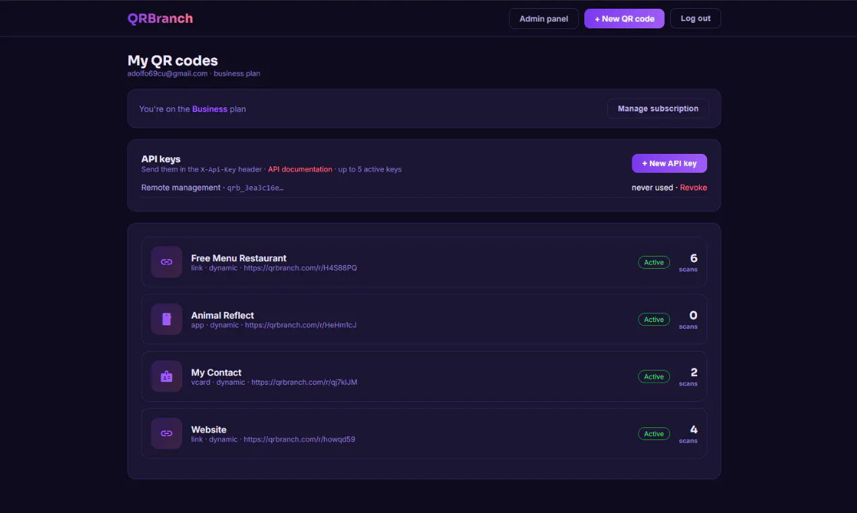Click the URL https://qrbranch.com/r/H4S88PQ
Viewport: 857px width, 513px height.
(x=300, y=268)
